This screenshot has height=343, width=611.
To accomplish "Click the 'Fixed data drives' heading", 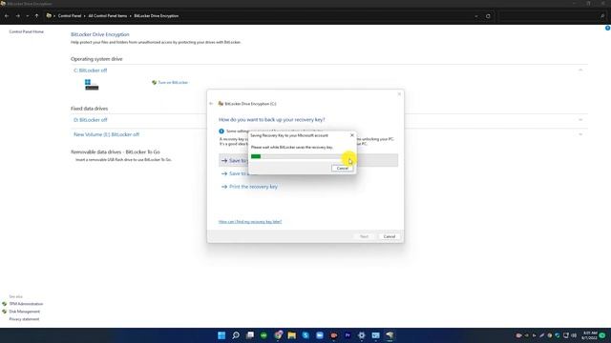I will 89,109.
